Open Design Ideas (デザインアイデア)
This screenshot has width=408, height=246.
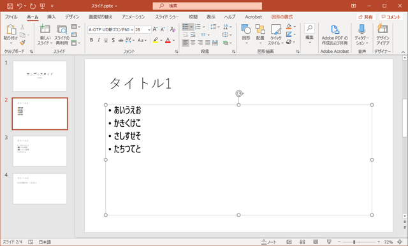[382, 35]
